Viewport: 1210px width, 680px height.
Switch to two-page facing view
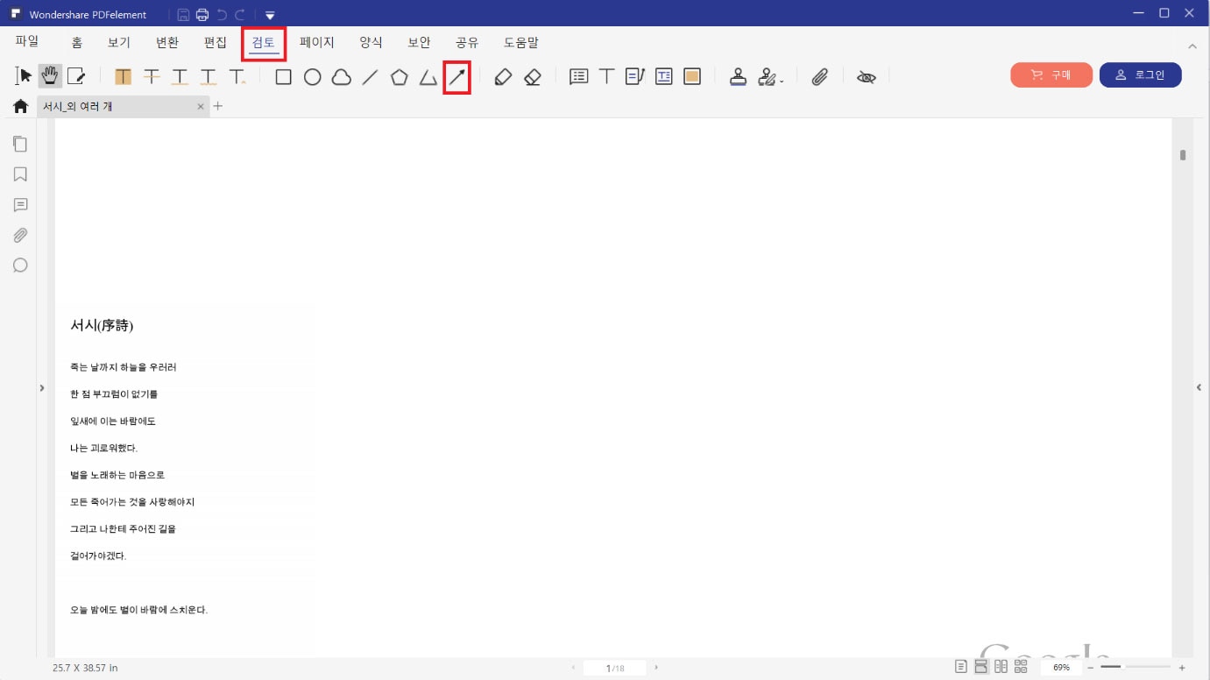click(1001, 667)
